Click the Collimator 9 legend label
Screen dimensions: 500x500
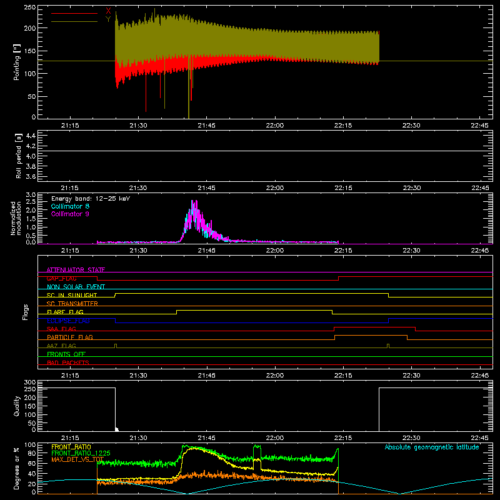[x=70, y=214]
